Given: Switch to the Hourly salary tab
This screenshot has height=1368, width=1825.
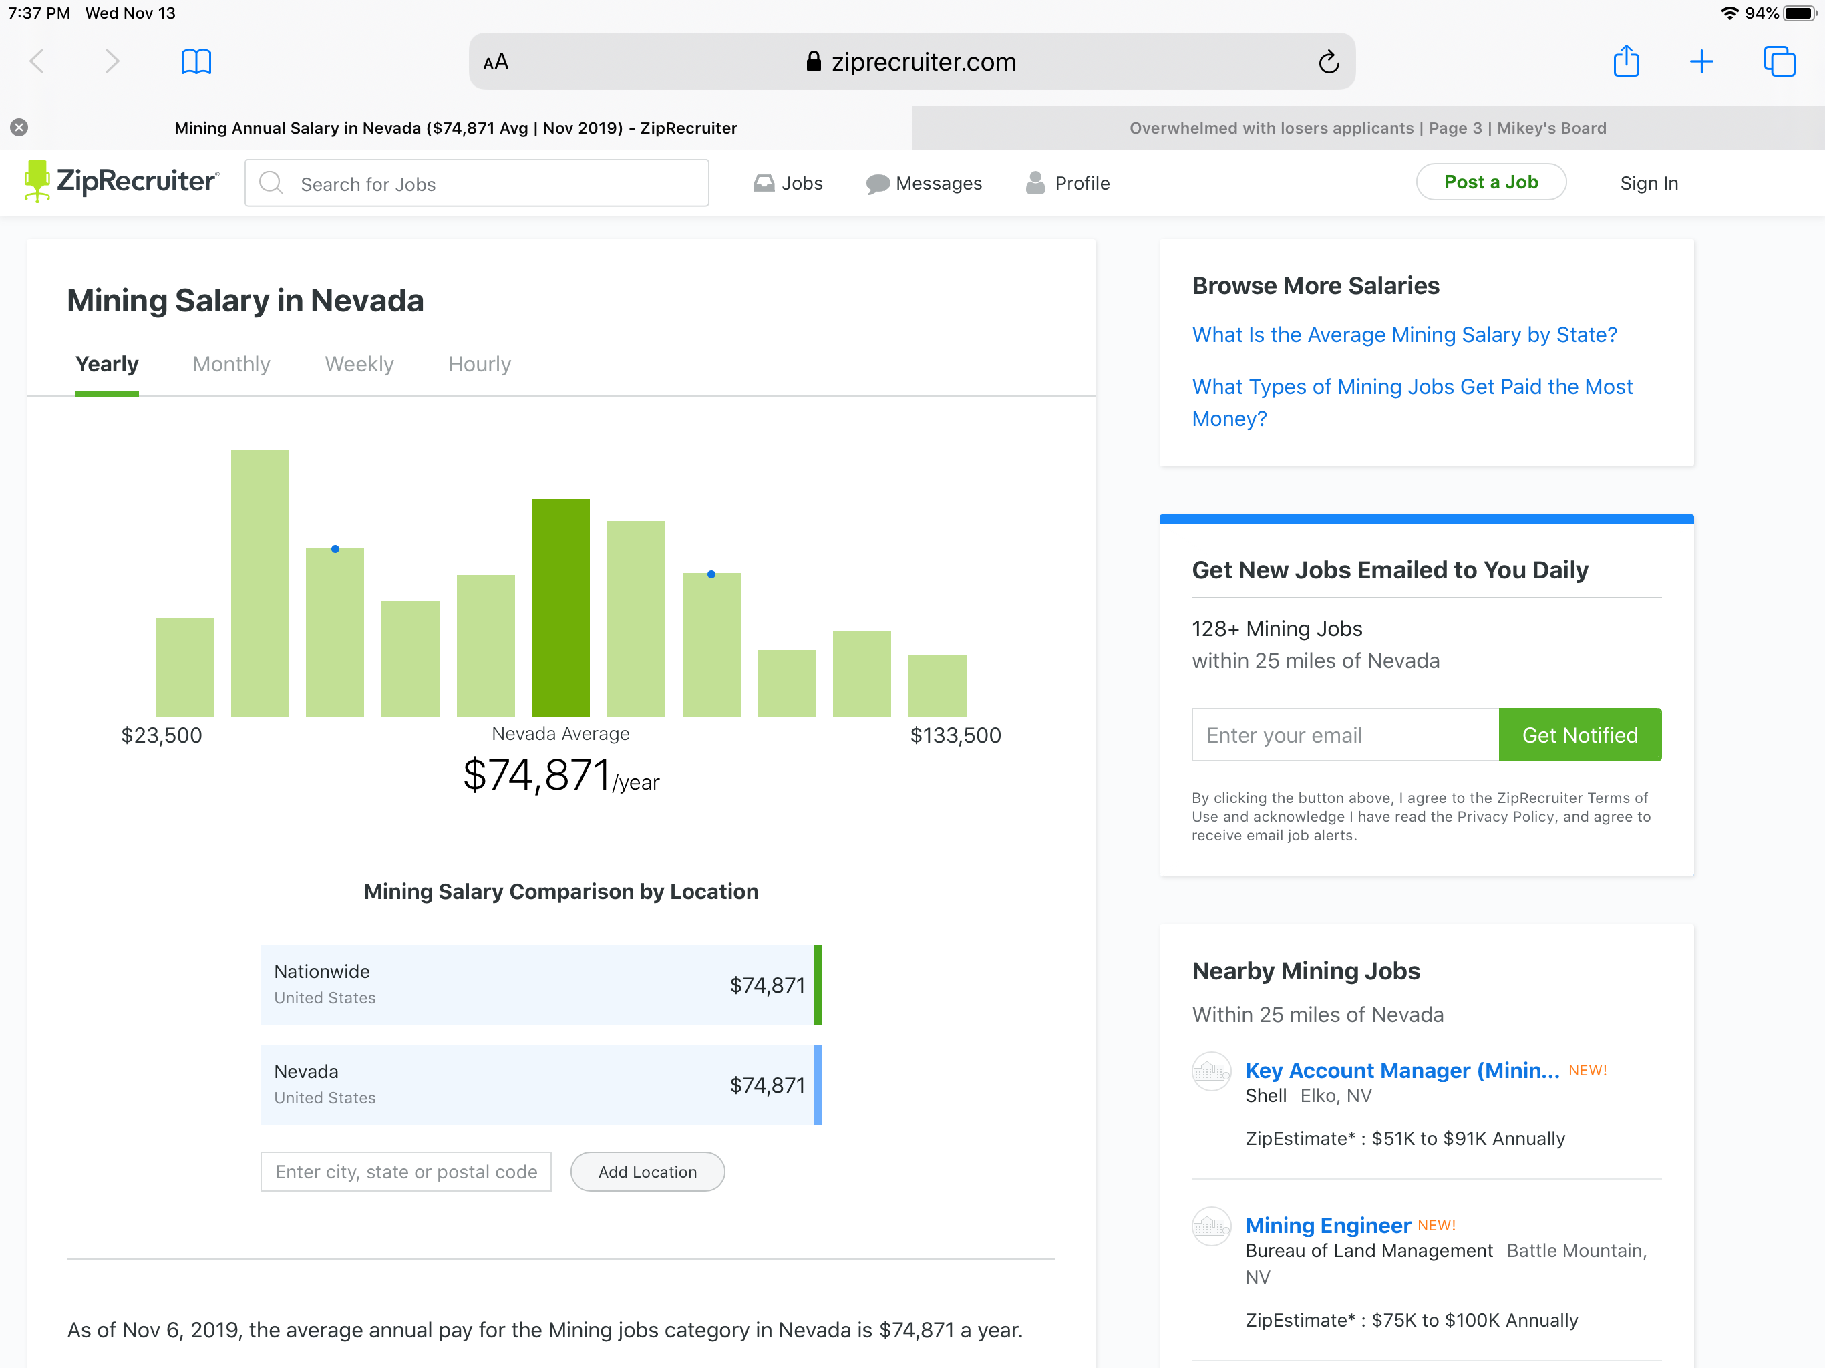Looking at the screenshot, I should point(480,364).
